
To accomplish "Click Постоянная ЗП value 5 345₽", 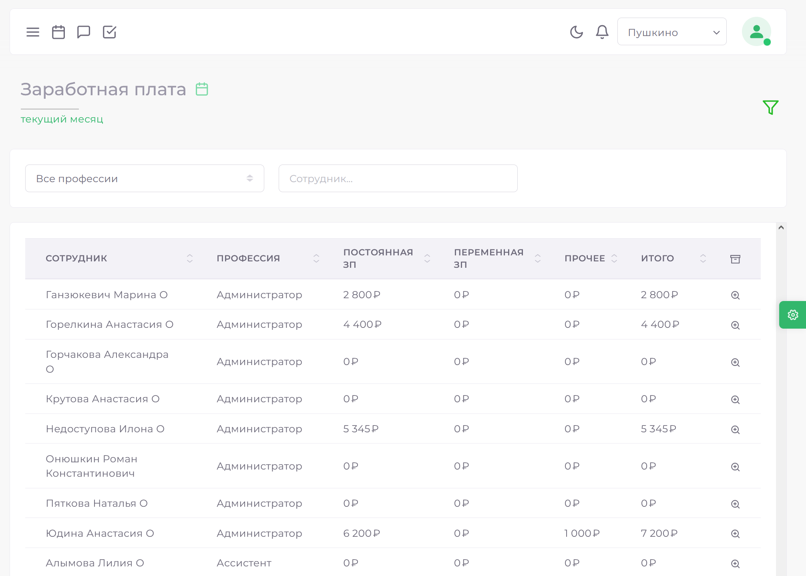I will click(x=361, y=429).
